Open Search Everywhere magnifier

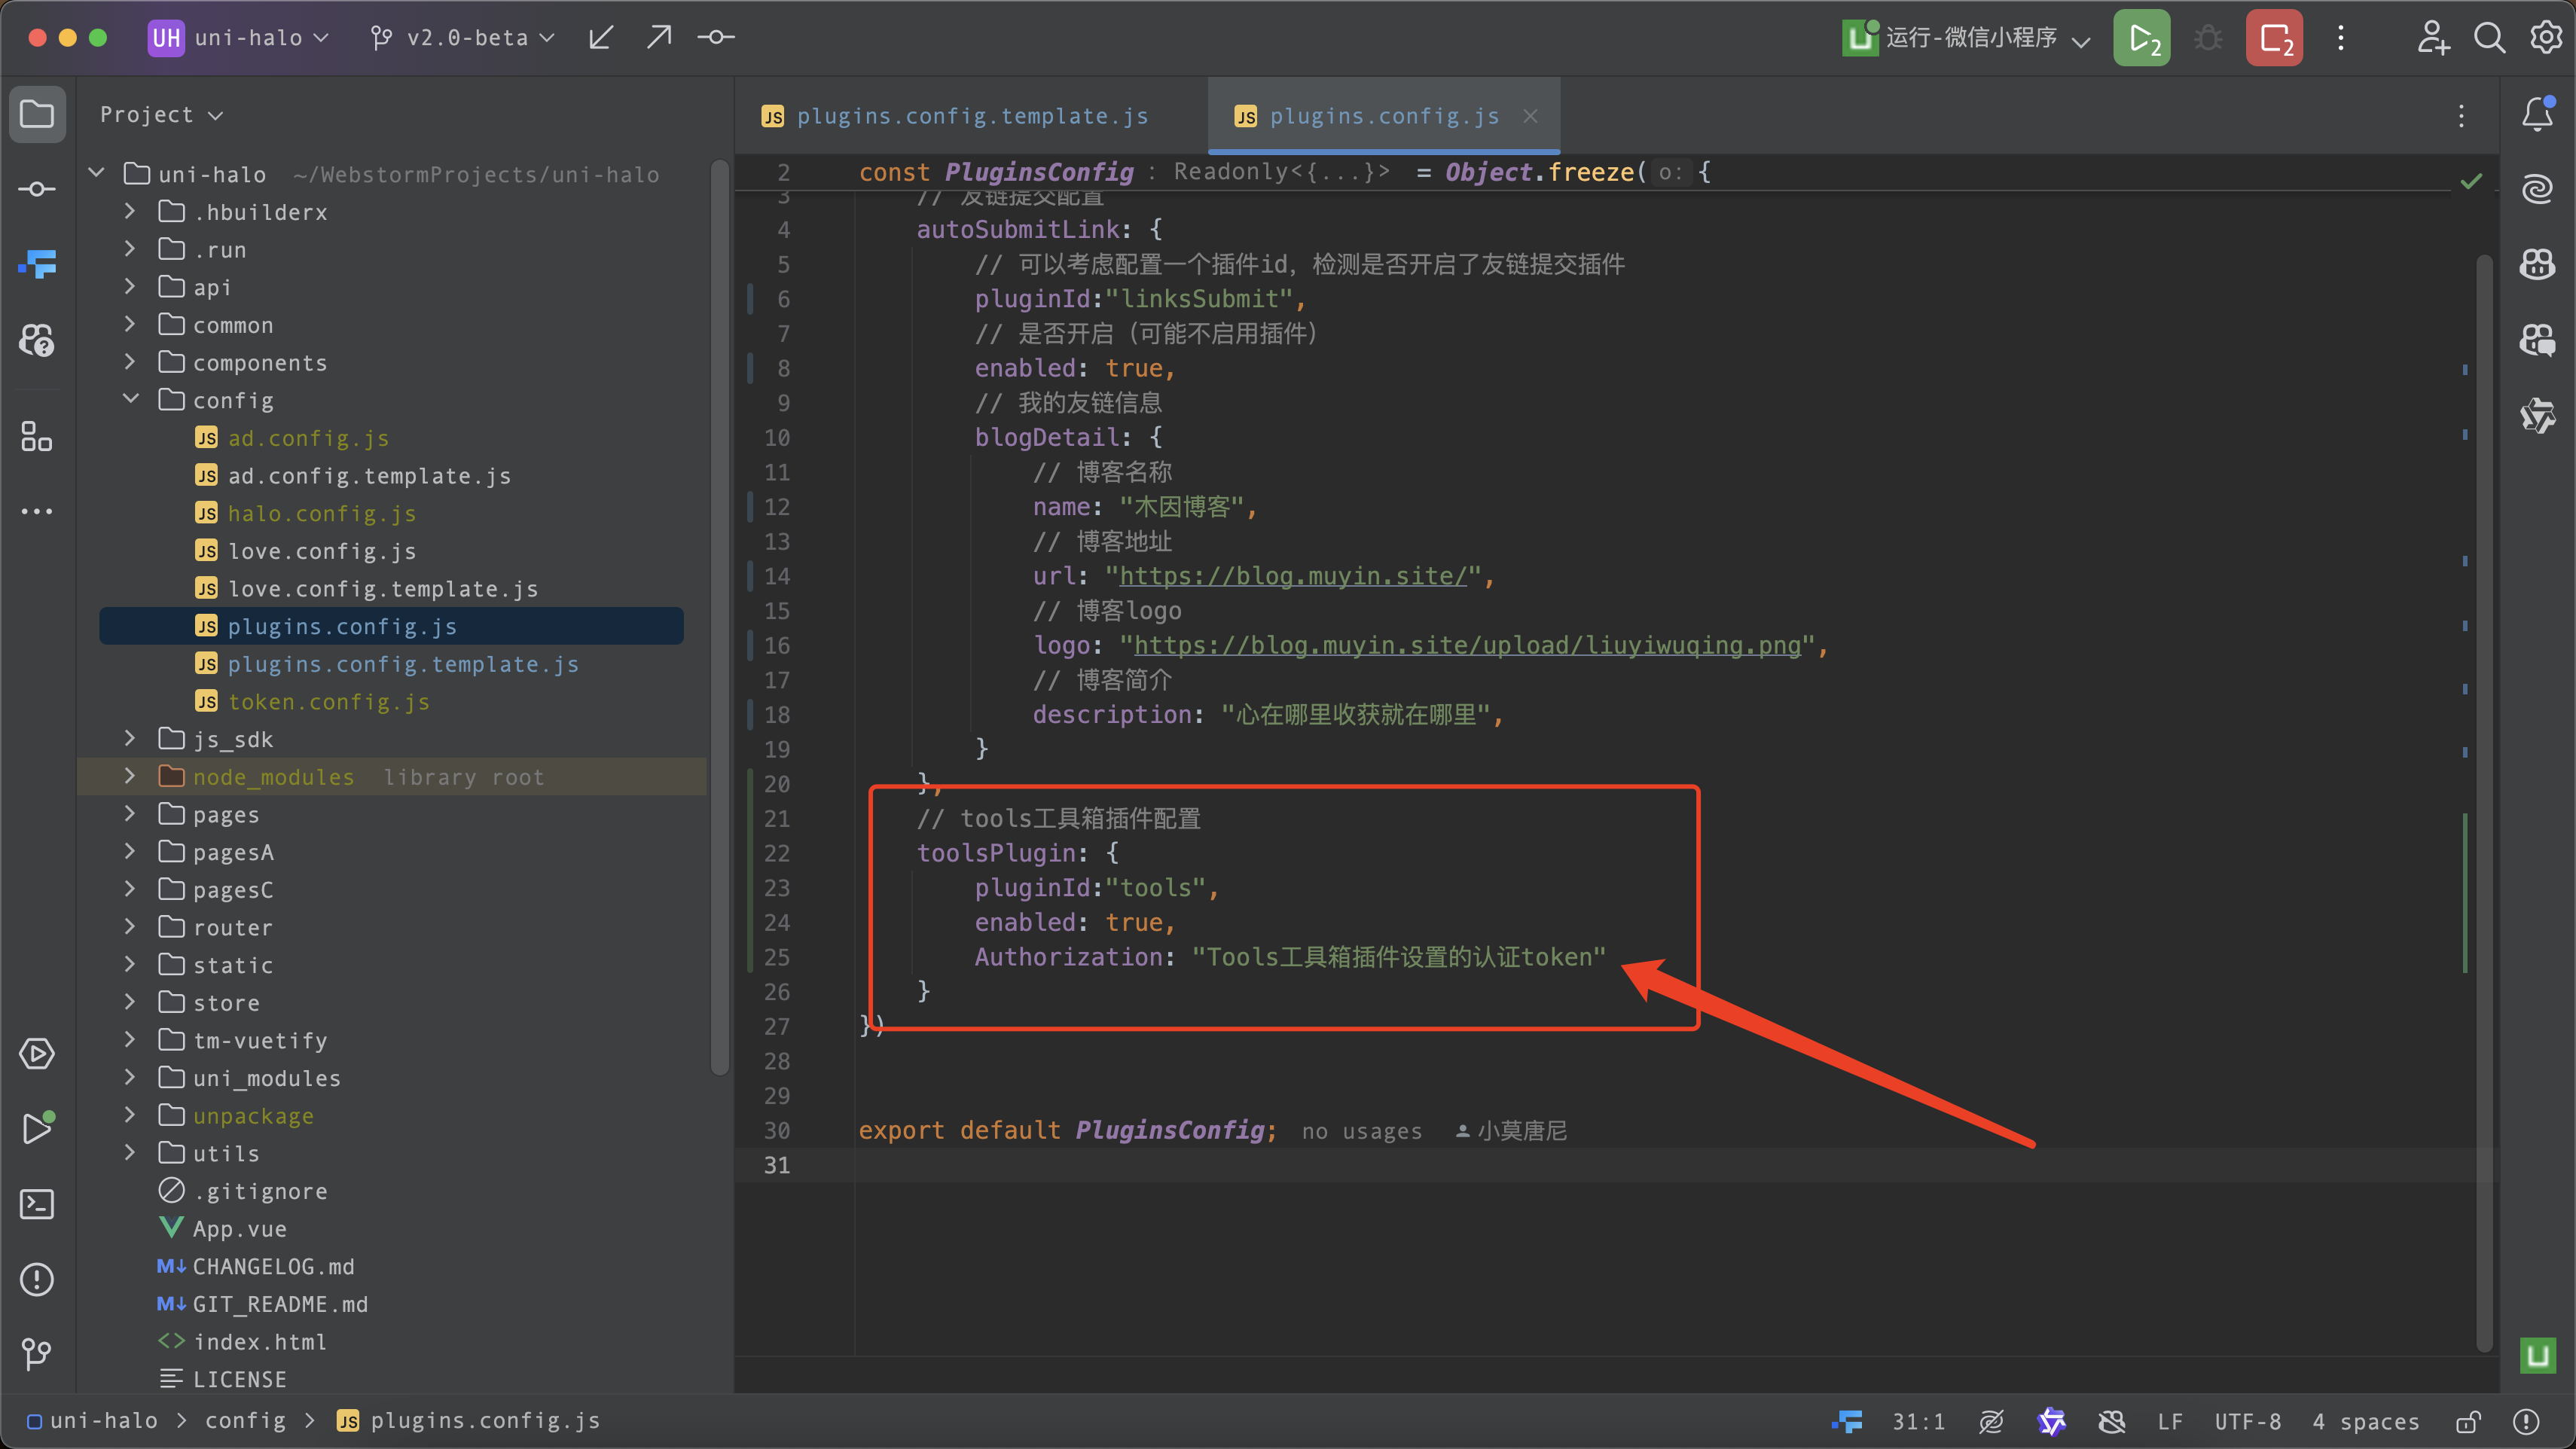(x=2489, y=38)
